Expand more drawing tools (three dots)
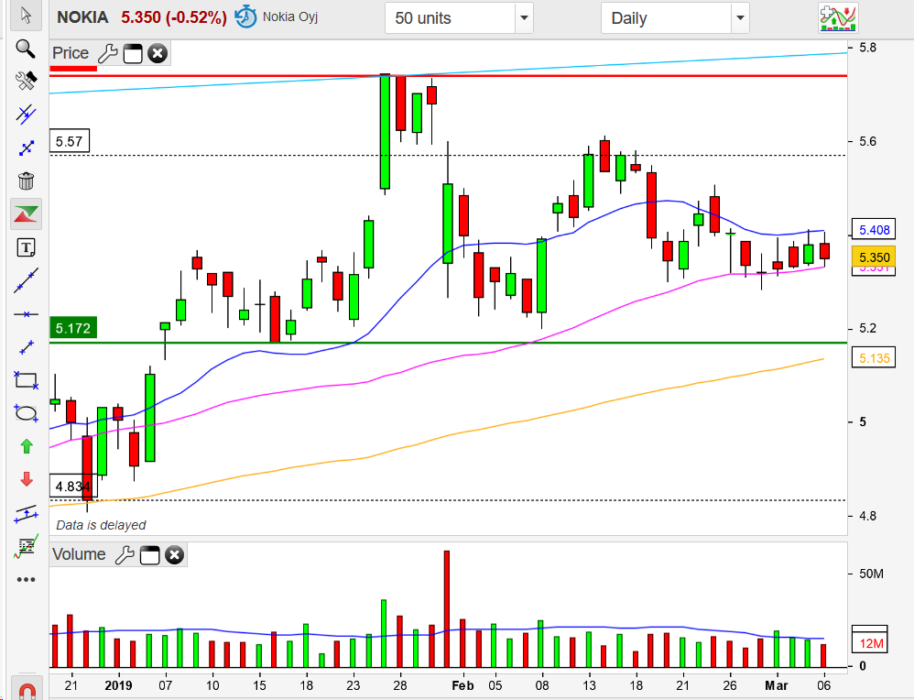 pyautogui.click(x=26, y=579)
